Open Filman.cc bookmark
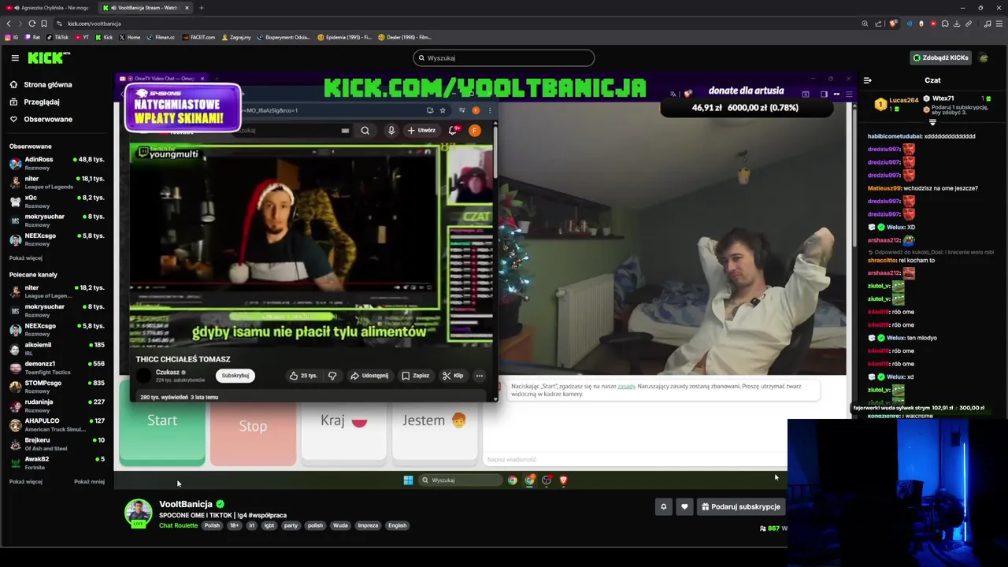Screen dimensions: 1008x567 161,37
